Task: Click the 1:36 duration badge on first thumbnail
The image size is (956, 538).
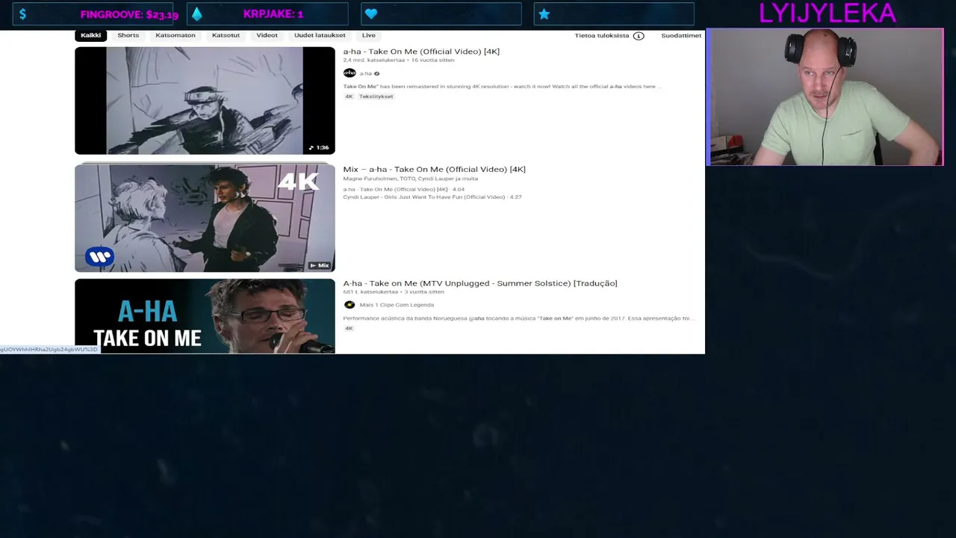Action: point(319,147)
